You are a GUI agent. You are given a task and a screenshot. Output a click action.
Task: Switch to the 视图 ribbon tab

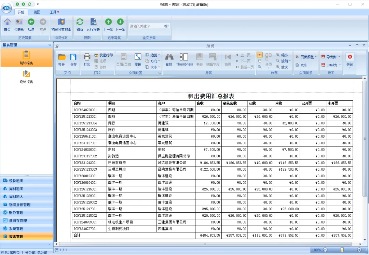[x=37, y=12]
